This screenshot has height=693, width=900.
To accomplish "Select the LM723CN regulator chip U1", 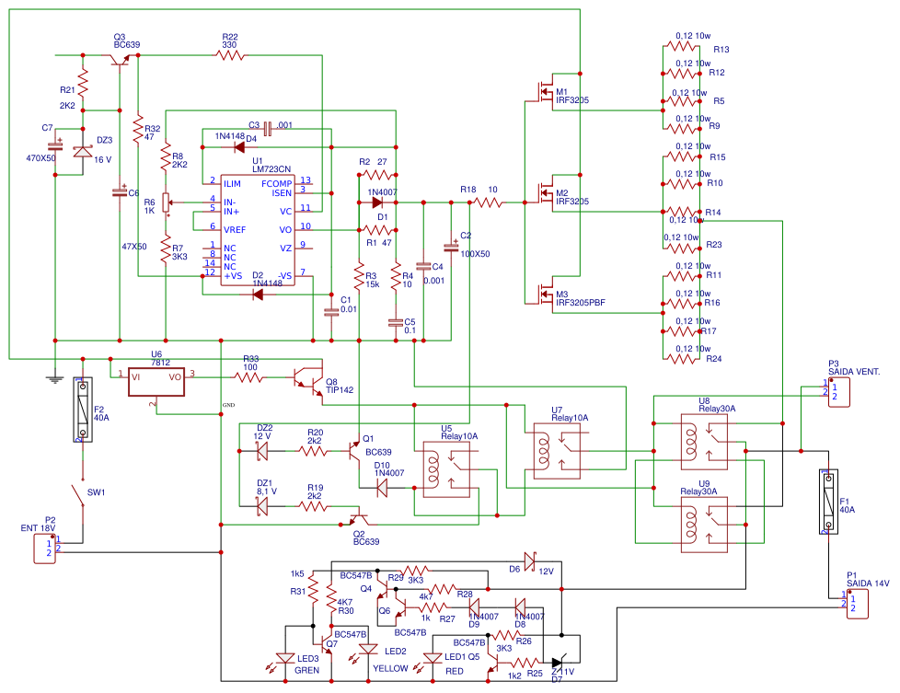I will point(257,230).
